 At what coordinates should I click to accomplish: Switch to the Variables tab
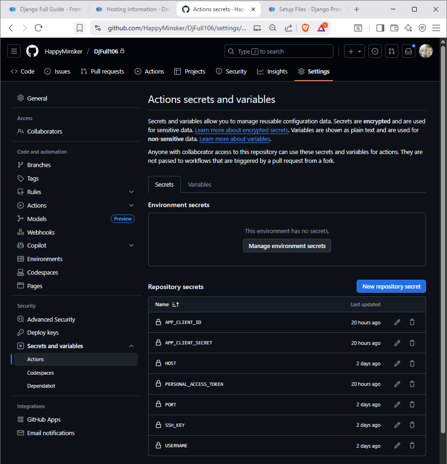click(x=199, y=184)
